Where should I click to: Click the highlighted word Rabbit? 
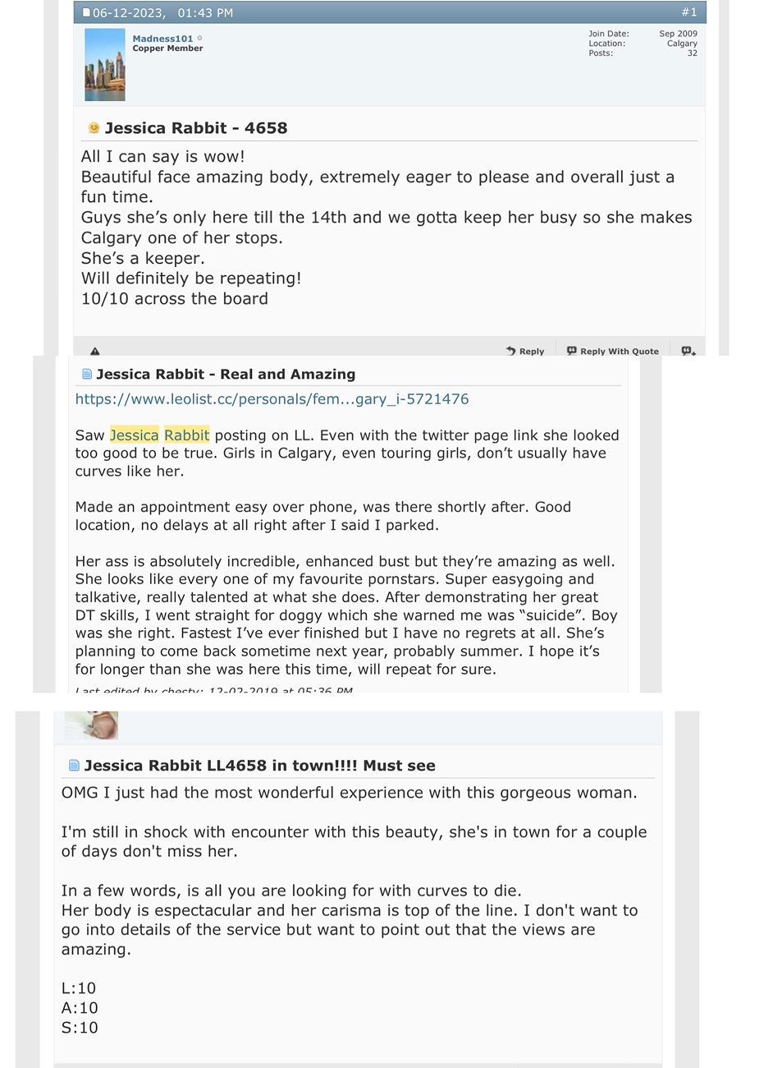coord(186,435)
